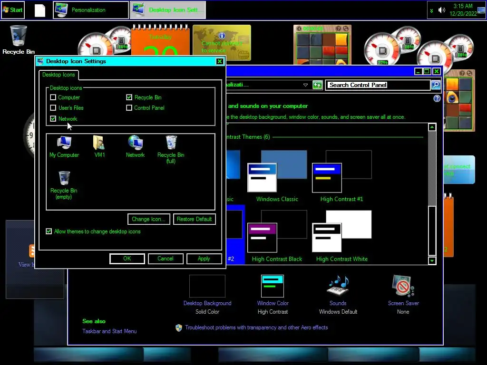Click Cancel in Desktop Icon Settings
This screenshot has width=487, height=365.
coord(166,259)
